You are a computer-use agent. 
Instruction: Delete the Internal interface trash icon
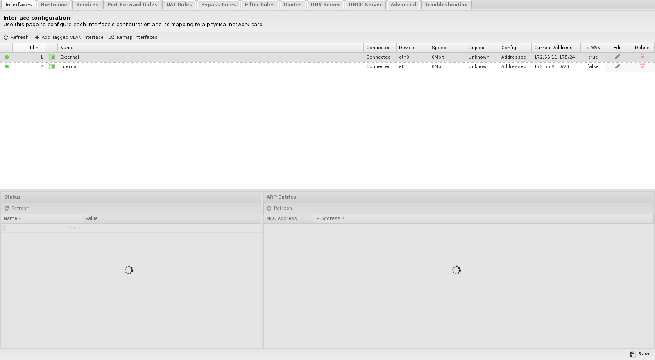tap(642, 66)
